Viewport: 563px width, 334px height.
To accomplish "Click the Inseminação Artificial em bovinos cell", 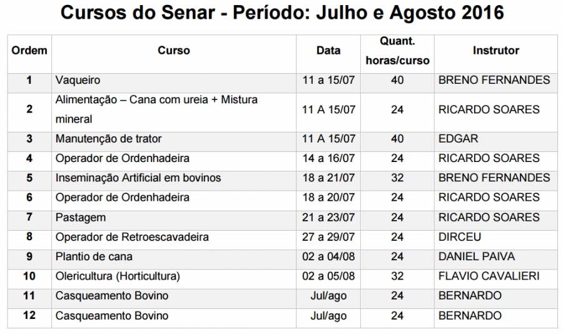I will click(x=174, y=178).
